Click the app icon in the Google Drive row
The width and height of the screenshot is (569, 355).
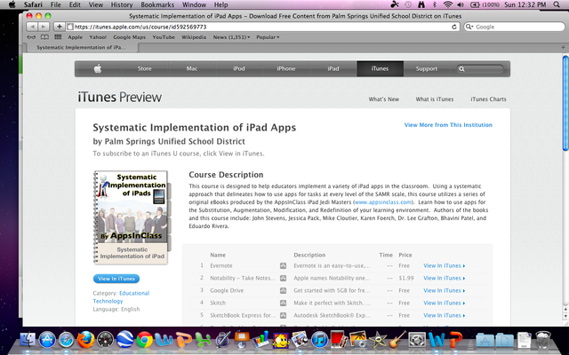click(x=283, y=290)
